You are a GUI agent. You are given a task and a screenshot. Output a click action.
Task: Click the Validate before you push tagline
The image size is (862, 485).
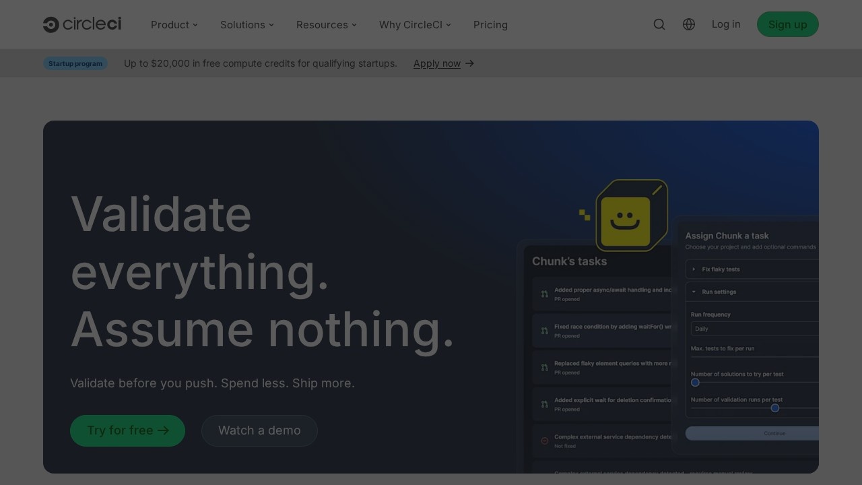click(x=212, y=383)
